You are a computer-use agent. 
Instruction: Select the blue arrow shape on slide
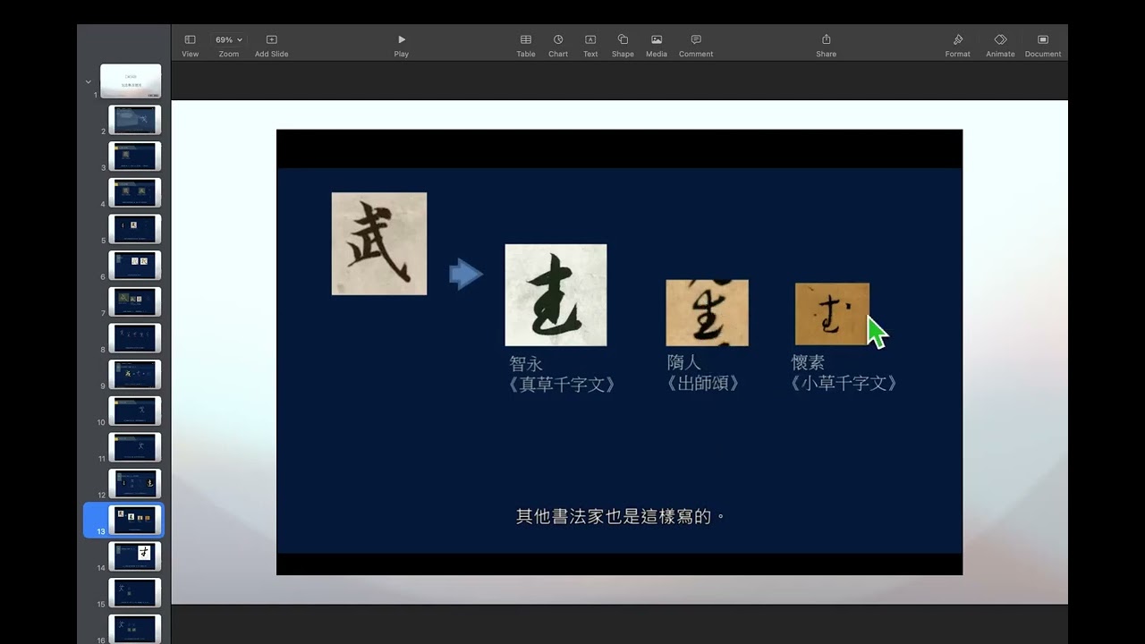pyautogui.click(x=466, y=274)
